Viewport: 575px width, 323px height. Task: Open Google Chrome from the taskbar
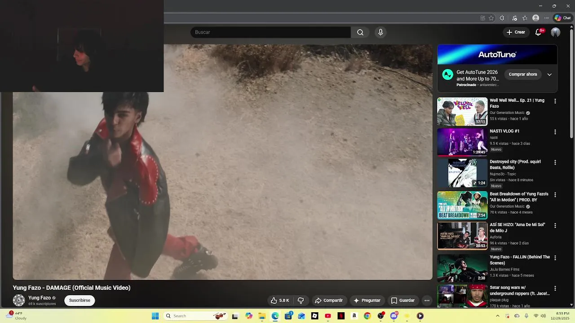click(x=367, y=316)
